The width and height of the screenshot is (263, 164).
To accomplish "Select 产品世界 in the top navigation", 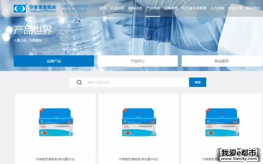I will click(153, 8).
